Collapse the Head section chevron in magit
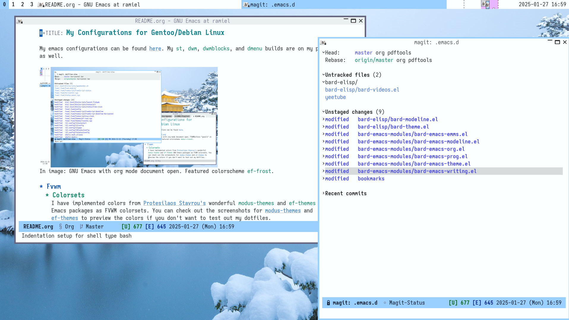This screenshot has width=569, height=320. [x=323, y=52]
